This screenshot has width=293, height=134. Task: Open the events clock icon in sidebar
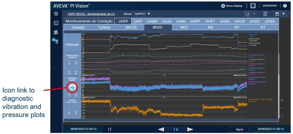coord(56,41)
